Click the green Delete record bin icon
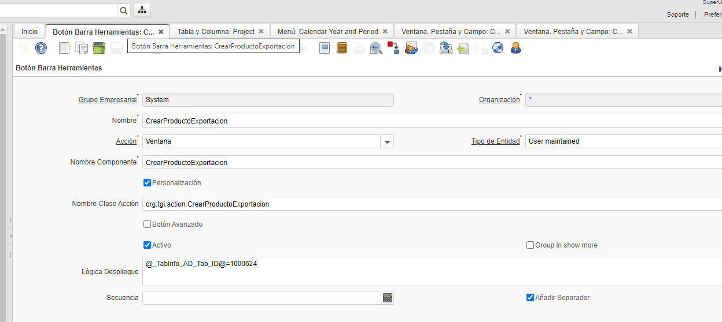Viewport: 722px width, 322px height. pyautogui.click(x=98, y=48)
